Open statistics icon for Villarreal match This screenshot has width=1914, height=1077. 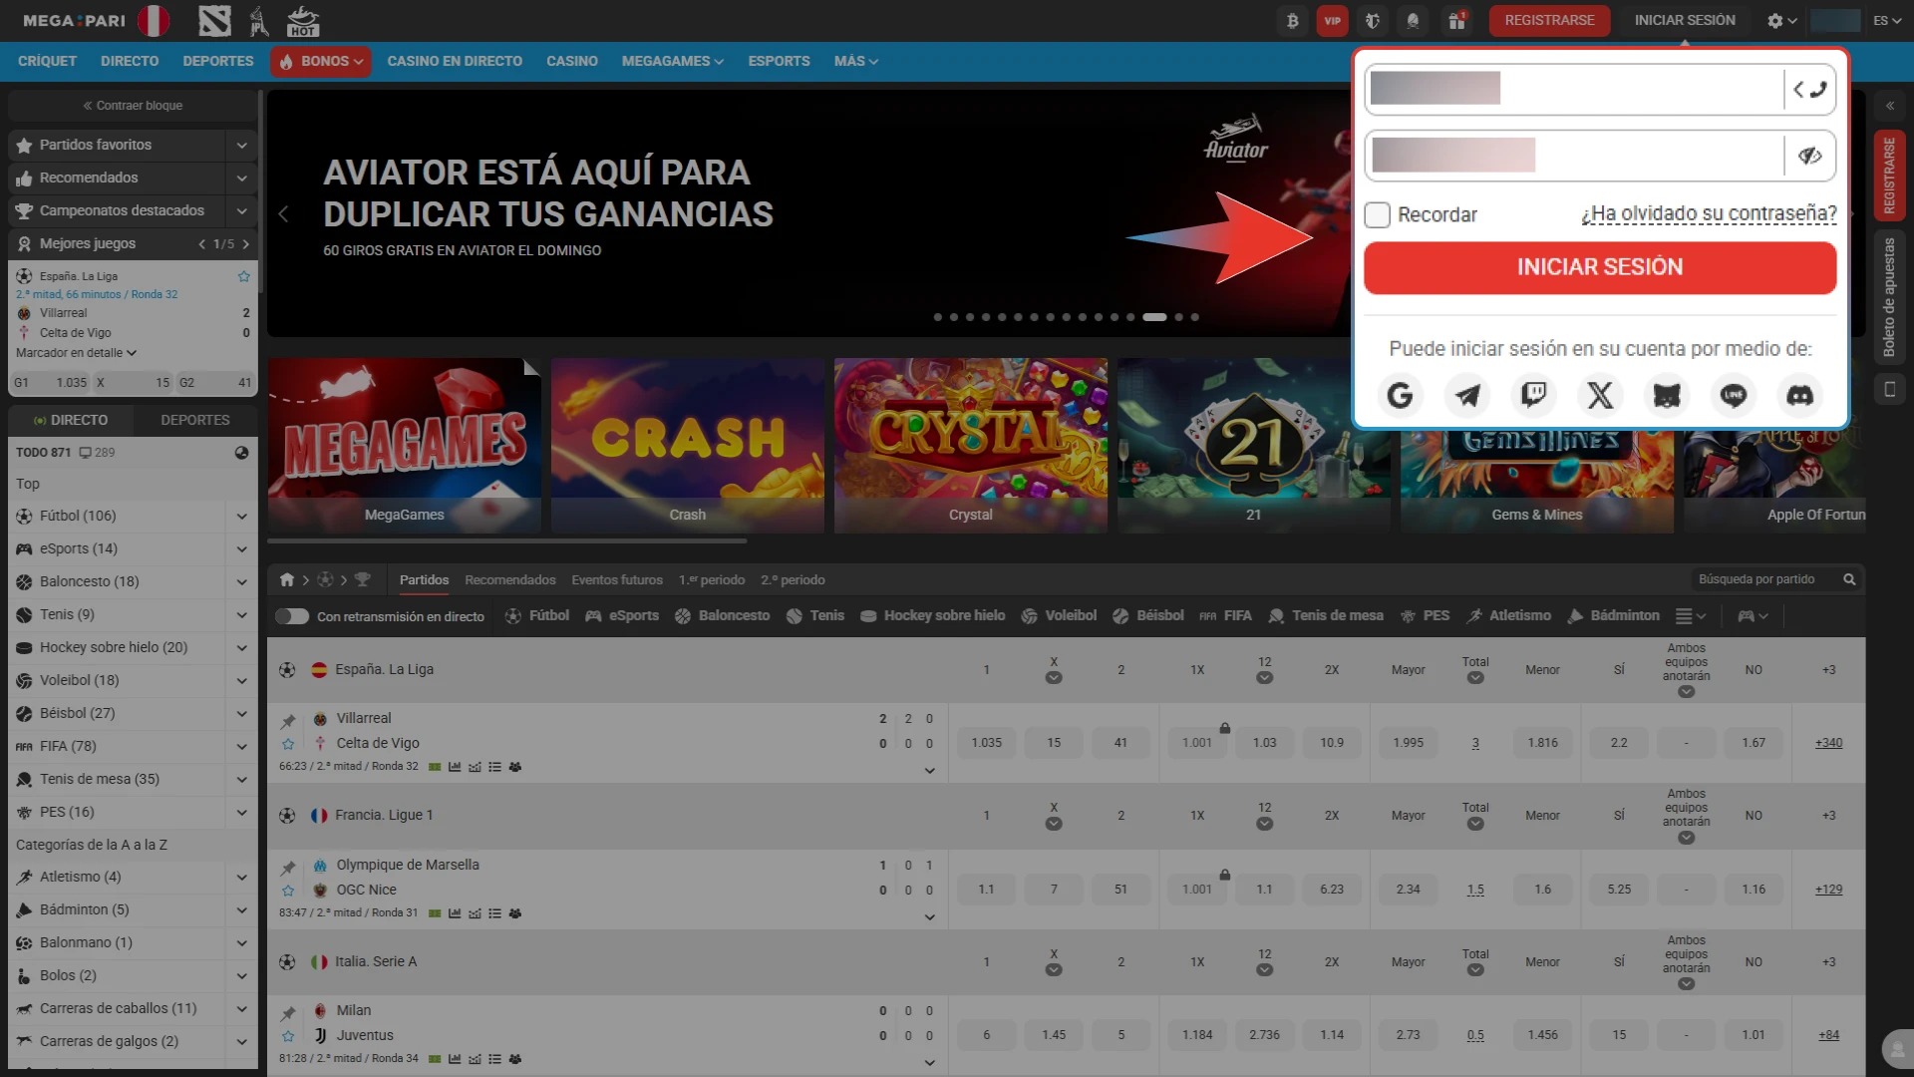(x=455, y=767)
